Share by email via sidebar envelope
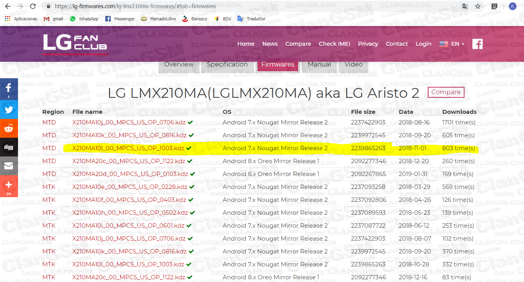 (9, 166)
